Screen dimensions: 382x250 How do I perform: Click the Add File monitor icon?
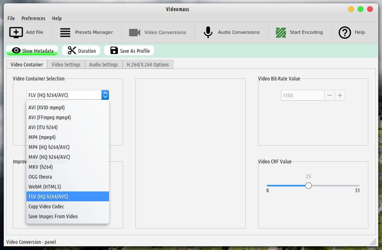[16, 32]
